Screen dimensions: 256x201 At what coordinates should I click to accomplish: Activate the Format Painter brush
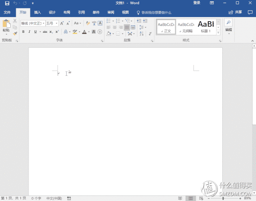(15, 33)
